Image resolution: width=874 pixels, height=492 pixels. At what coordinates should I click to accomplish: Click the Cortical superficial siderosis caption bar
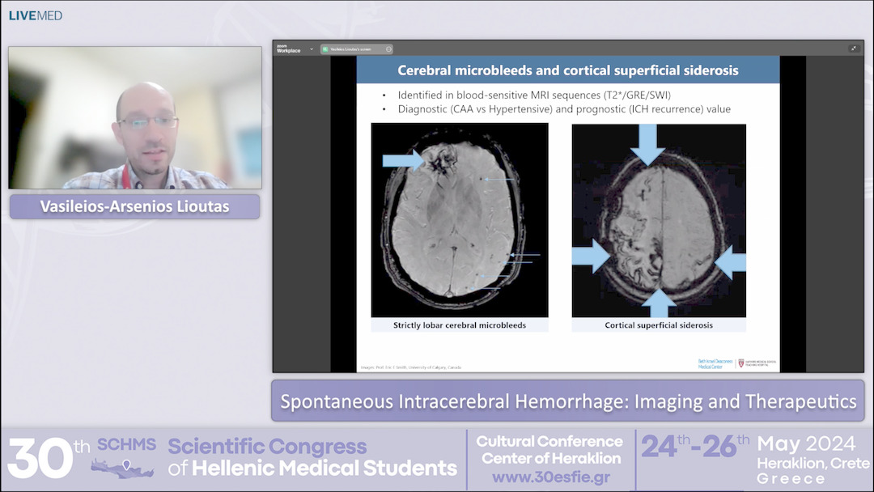(x=660, y=324)
